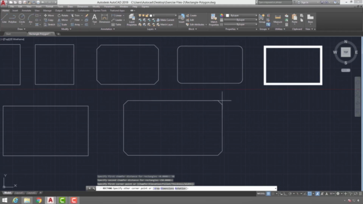Image resolution: width=363 pixels, height=204 pixels.
Task: Expand the Layers panel
Action: point(151,29)
